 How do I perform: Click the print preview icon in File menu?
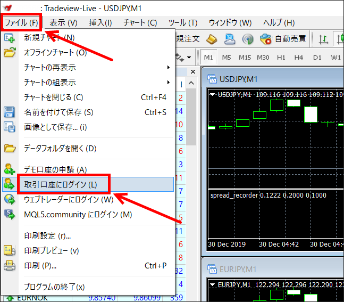point(10,250)
